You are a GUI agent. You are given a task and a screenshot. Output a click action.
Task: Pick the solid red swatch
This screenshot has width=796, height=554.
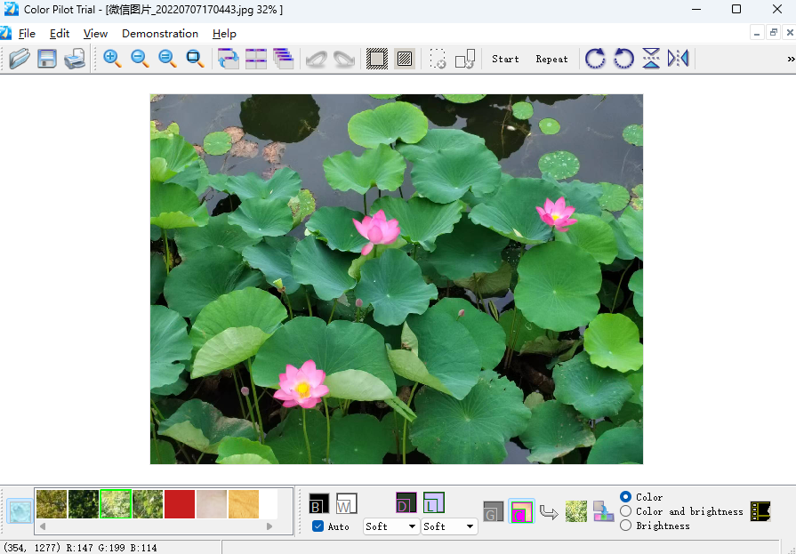(180, 503)
